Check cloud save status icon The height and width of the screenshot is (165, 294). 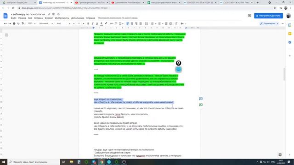(58, 14)
